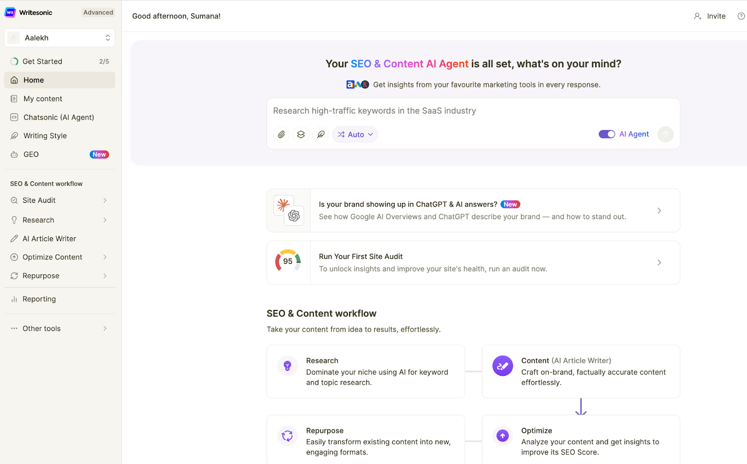Click the purple Research lightbulb card icon
The width and height of the screenshot is (747, 464).
tap(288, 366)
